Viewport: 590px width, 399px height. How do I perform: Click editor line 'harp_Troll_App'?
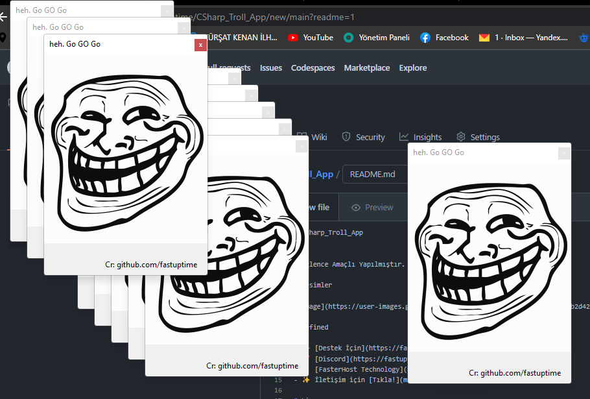coord(336,233)
